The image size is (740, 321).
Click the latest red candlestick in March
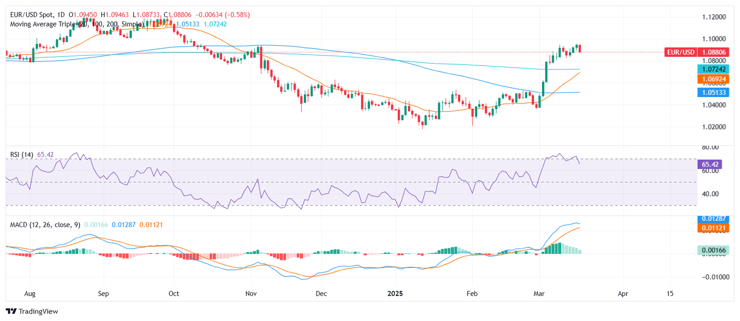(580, 49)
